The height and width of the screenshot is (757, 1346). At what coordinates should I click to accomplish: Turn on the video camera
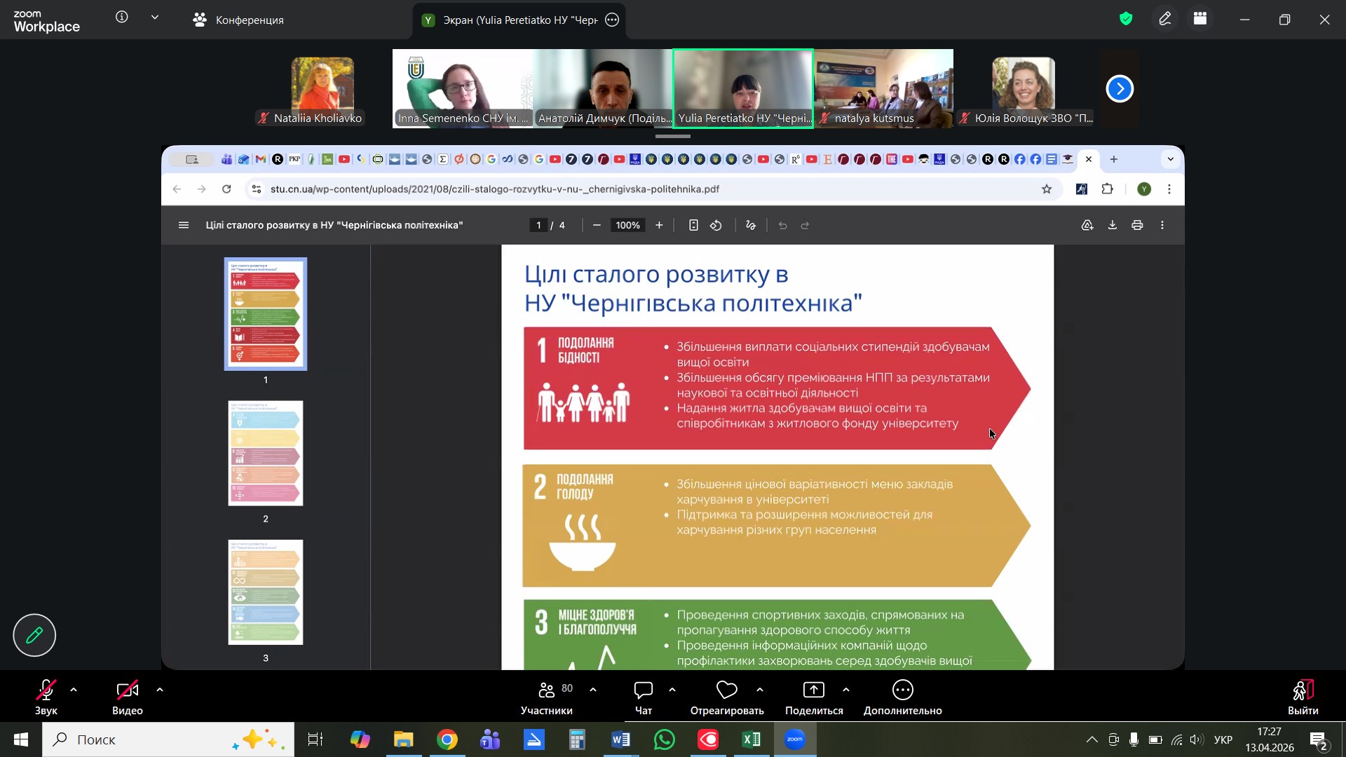tap(127, 691)
